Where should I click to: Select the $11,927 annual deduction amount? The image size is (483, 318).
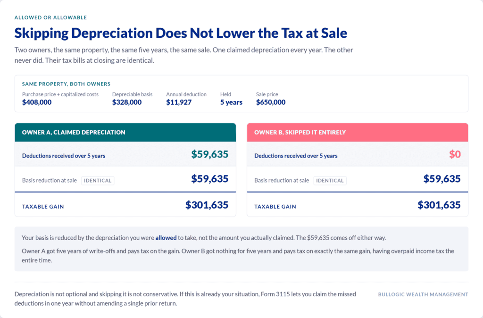pyautogui.click(x=179, y=102)
